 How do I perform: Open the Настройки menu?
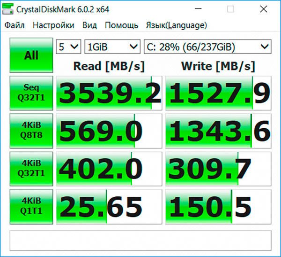(53, 25)
